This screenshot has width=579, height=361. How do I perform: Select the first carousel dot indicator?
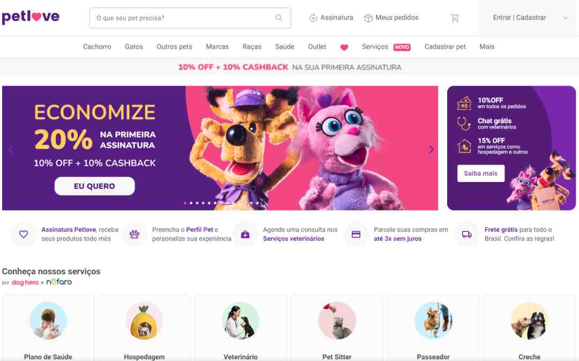pos(185,203)
